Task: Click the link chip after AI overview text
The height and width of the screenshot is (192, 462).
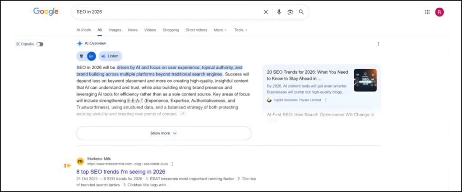Action: coord(183,114)
